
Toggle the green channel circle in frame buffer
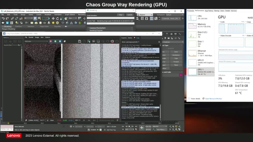55,41
